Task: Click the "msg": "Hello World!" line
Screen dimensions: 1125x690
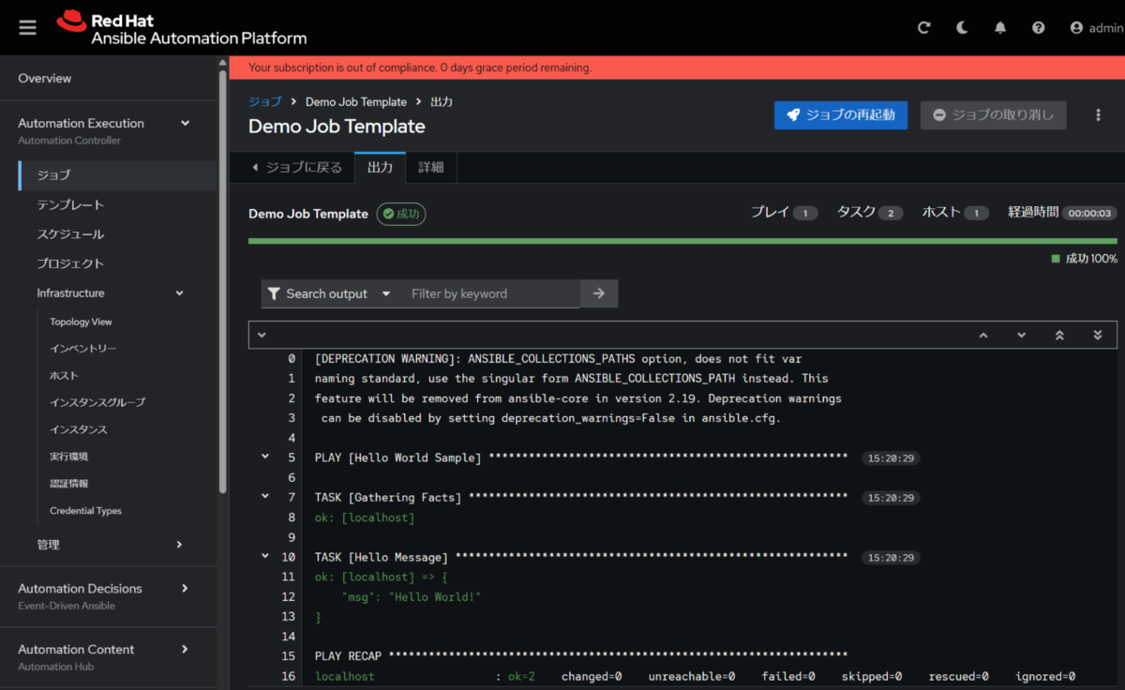Action: point(412,596)
